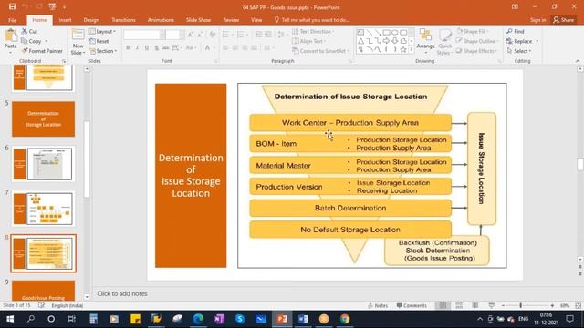Open the File menu

point(12,20)
